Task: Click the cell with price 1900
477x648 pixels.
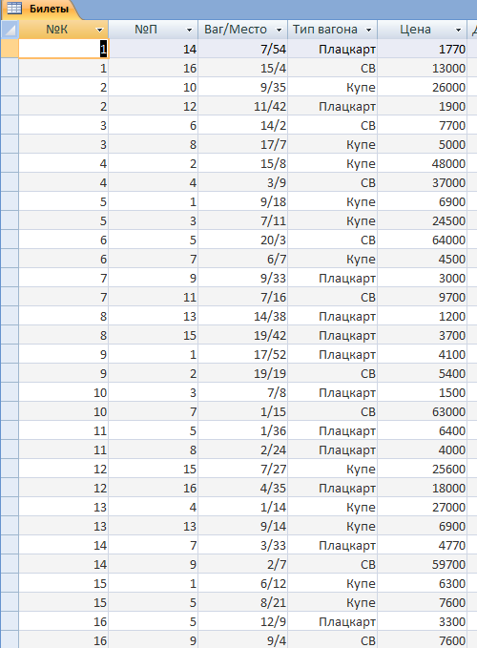Action: (422, 106)
